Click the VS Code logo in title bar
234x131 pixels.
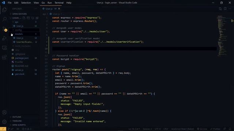click(x=3, y=3)
